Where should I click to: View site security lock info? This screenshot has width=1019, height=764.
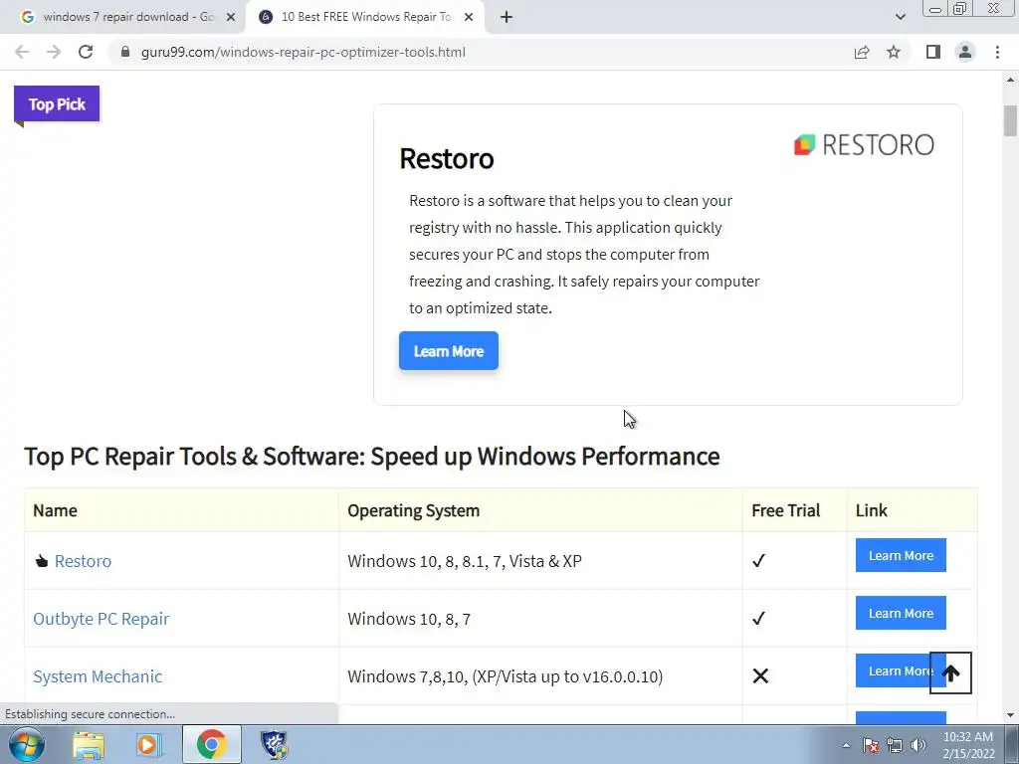(125, 52)
